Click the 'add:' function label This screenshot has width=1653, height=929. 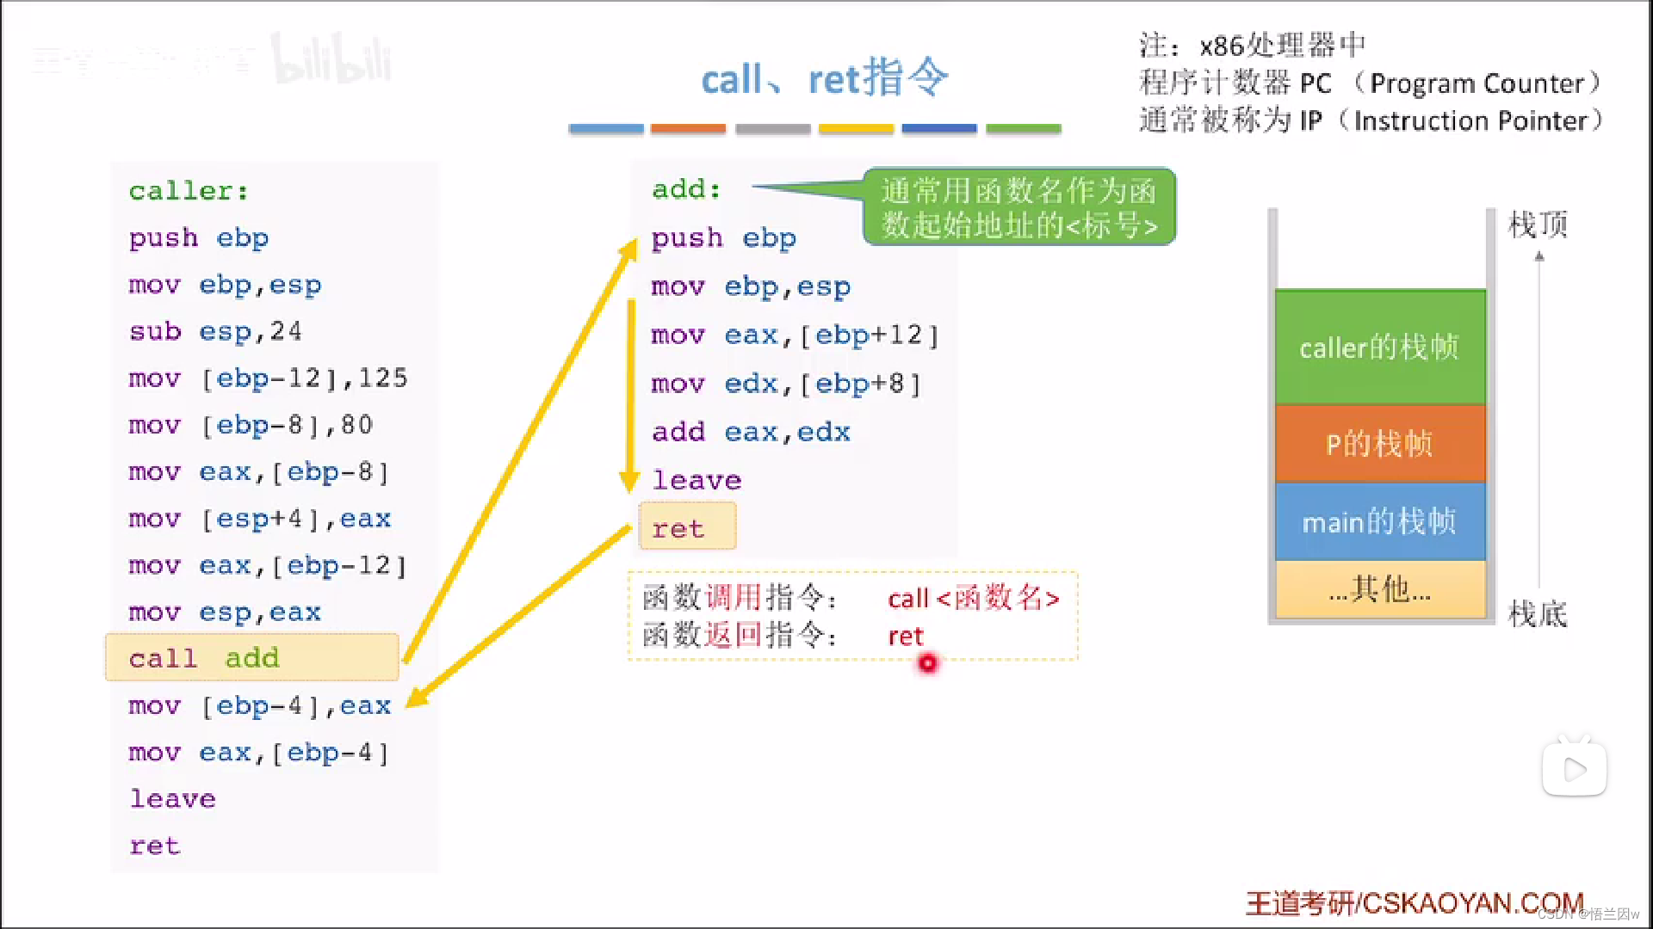tap(686, 188)
